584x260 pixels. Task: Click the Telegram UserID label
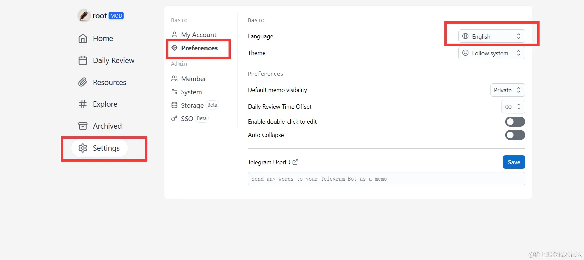pyautogui.click(x=269, y=162)
